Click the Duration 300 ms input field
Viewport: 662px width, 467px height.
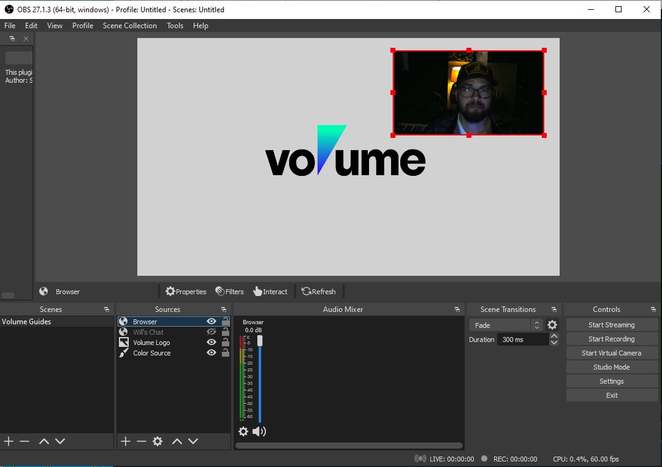(x=523, y=340)
